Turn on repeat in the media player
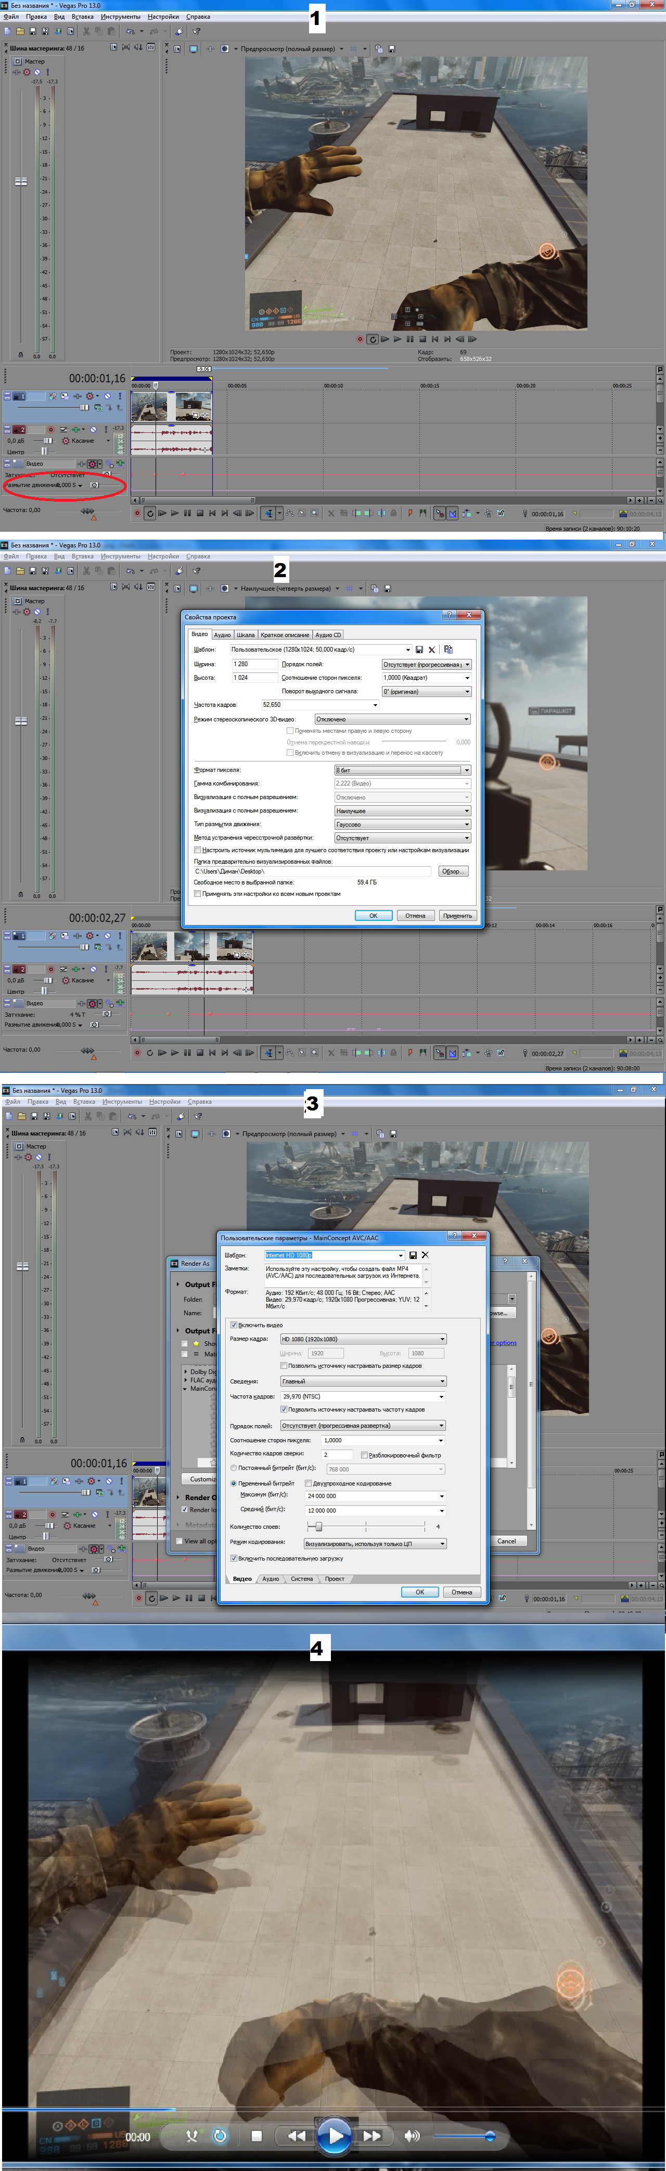The width and height of the screenshot is (666, 2171). pos(220,2136)
